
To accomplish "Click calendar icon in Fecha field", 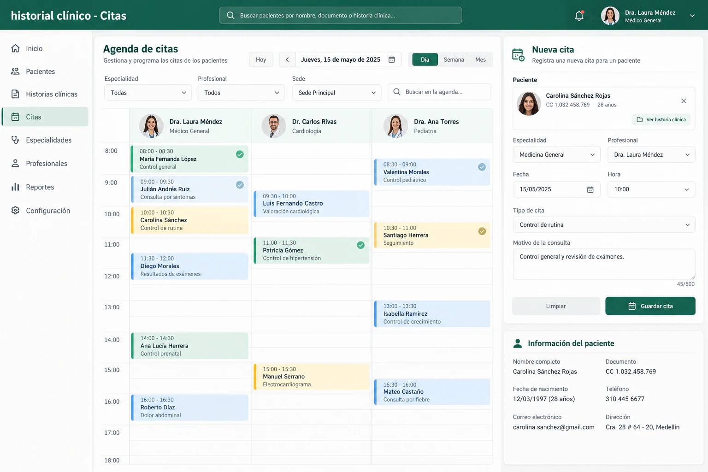I will click(590, 189).
